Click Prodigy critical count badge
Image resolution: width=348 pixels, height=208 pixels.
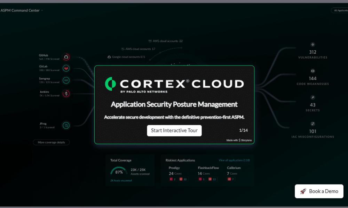[173, 179]
